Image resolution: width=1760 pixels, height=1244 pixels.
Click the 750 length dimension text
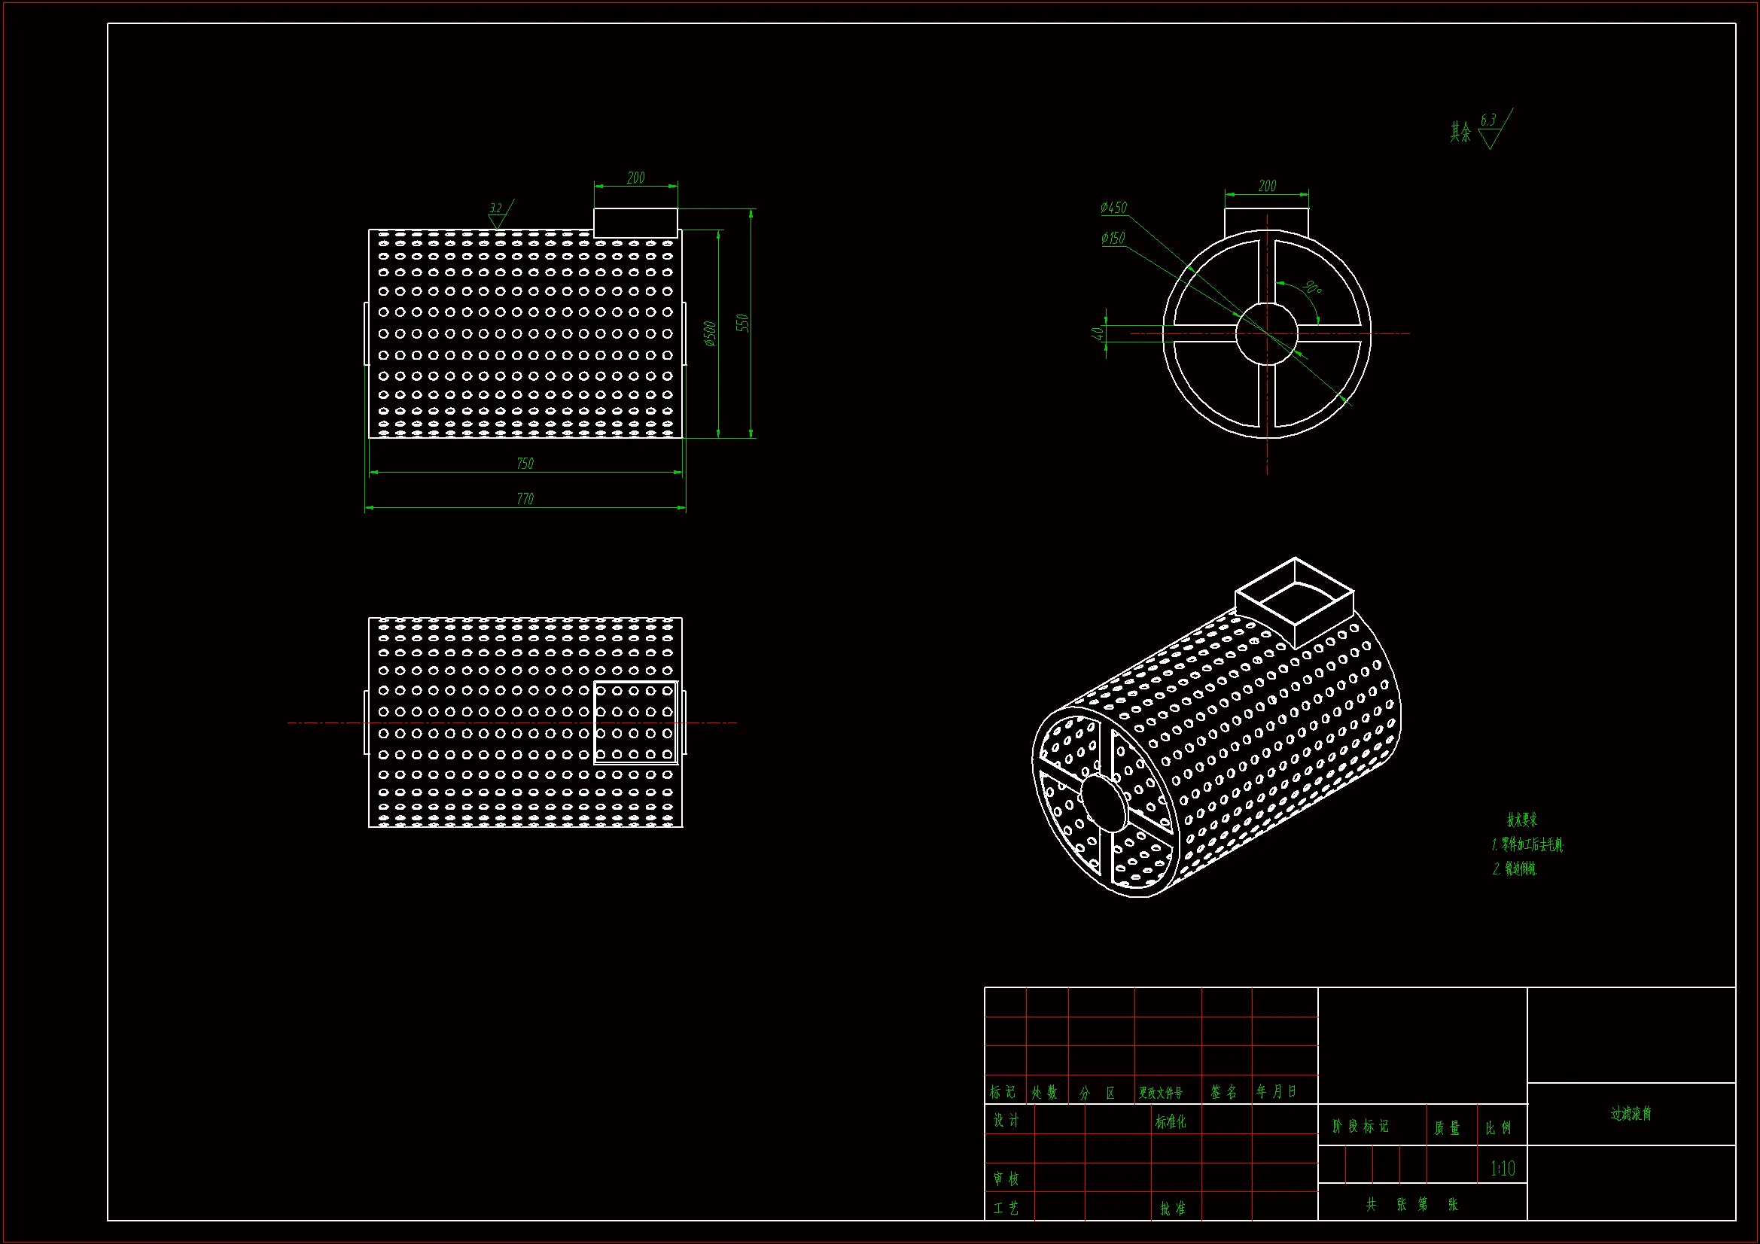tap(525, 464)
